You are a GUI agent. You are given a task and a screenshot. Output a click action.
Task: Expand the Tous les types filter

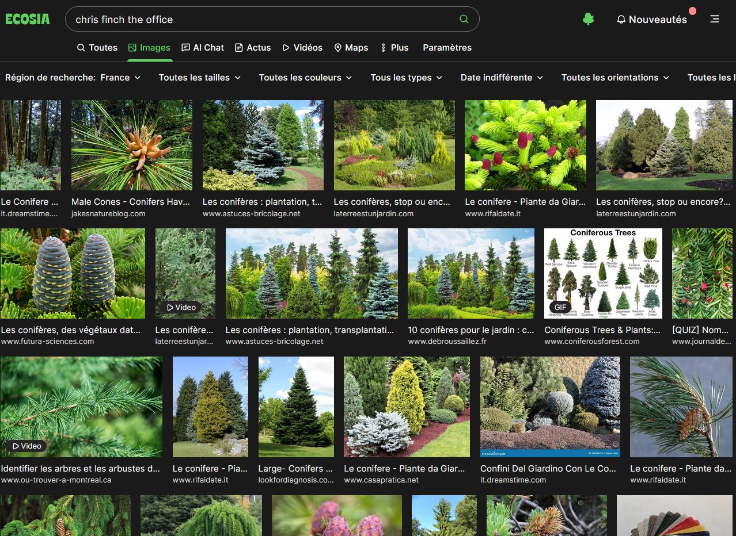pos(407,78)
